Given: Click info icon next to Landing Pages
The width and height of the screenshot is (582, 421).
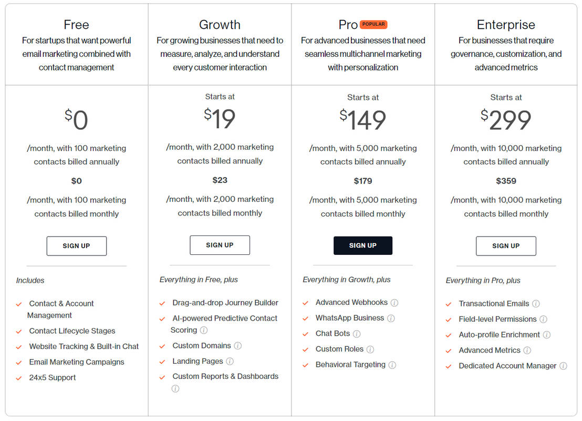Looking at the screenshot, I should click(x=230, y=362).
